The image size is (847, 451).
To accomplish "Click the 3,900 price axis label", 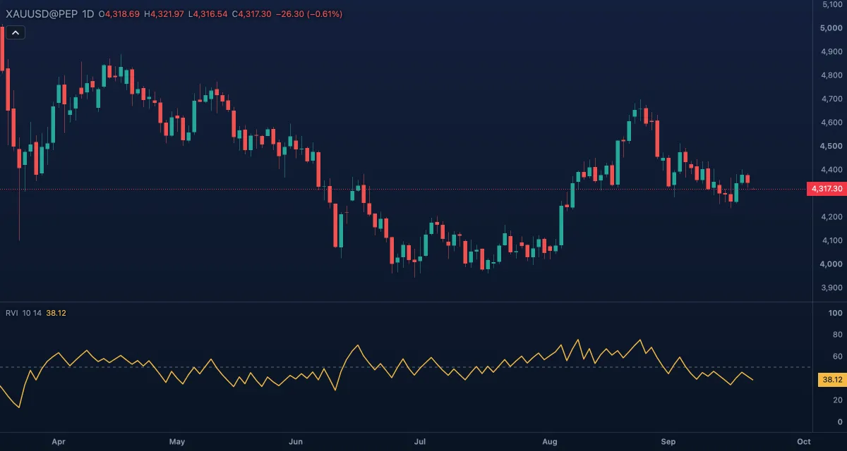I will 833,288.
